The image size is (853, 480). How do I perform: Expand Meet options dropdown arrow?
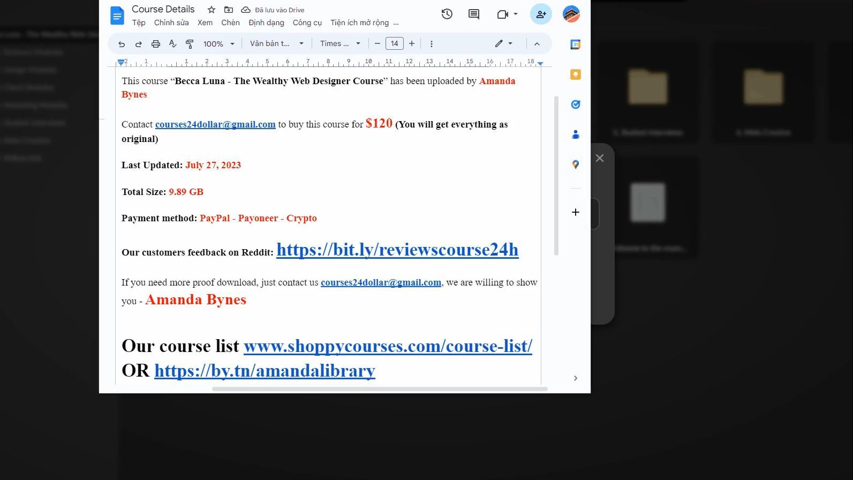coord(516,14)
